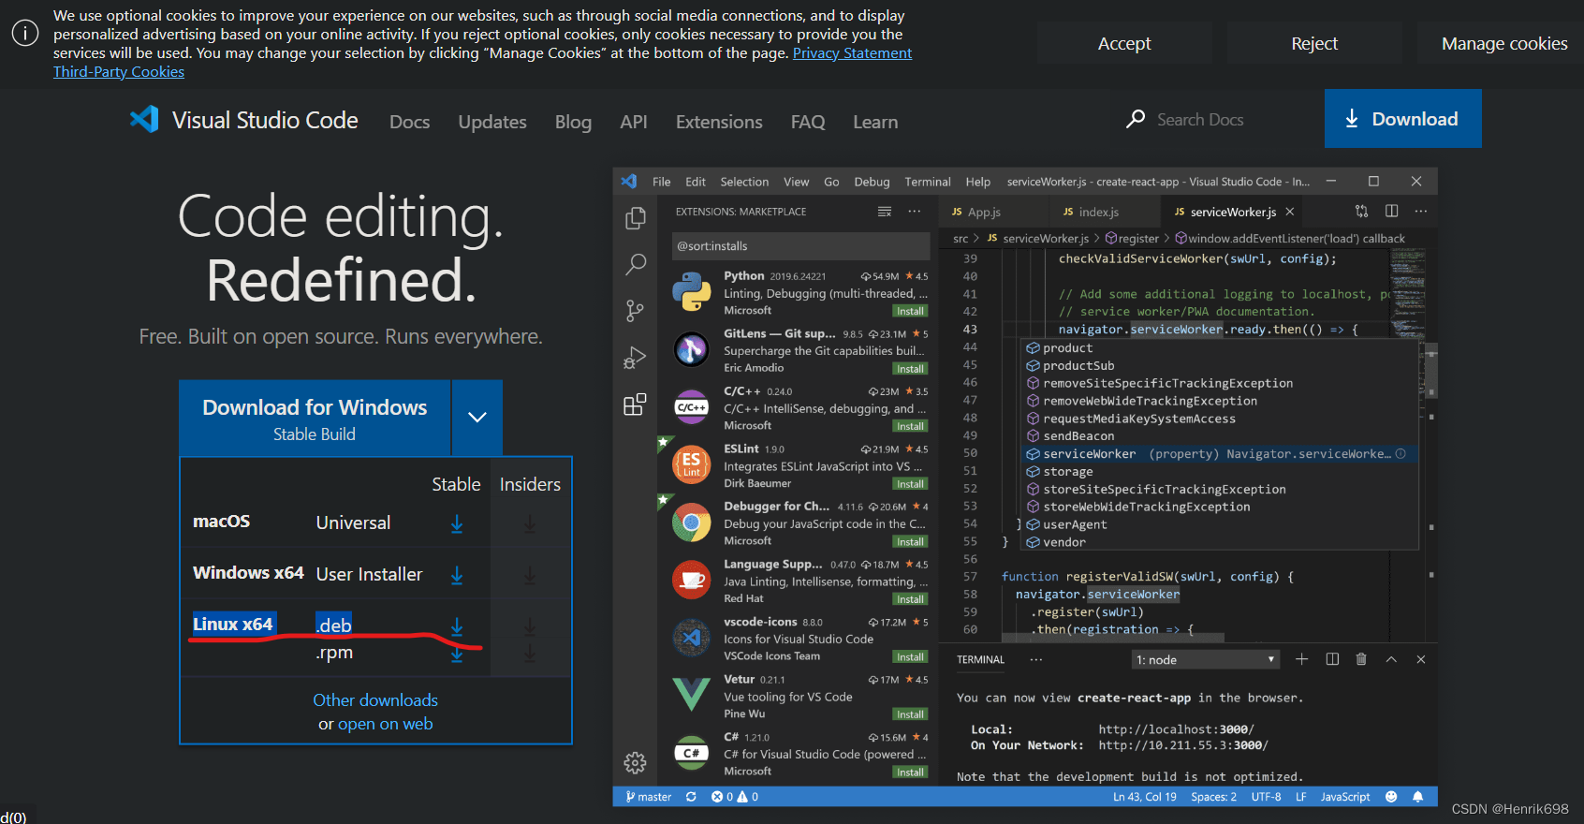Download the Linux .deb stable package
Viewport: 1584px width, 824px height.
click(x=457, y=625)
